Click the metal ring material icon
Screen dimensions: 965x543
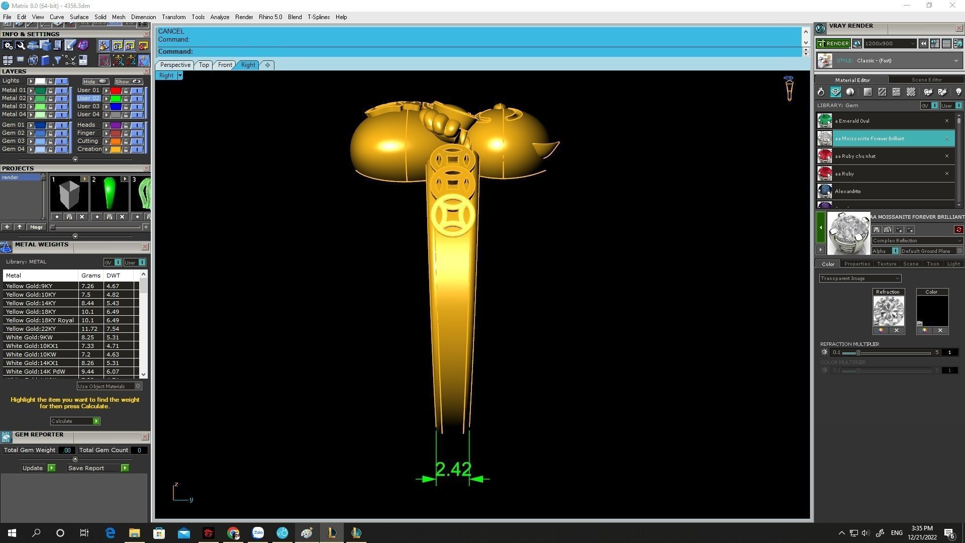coord(821,92)
